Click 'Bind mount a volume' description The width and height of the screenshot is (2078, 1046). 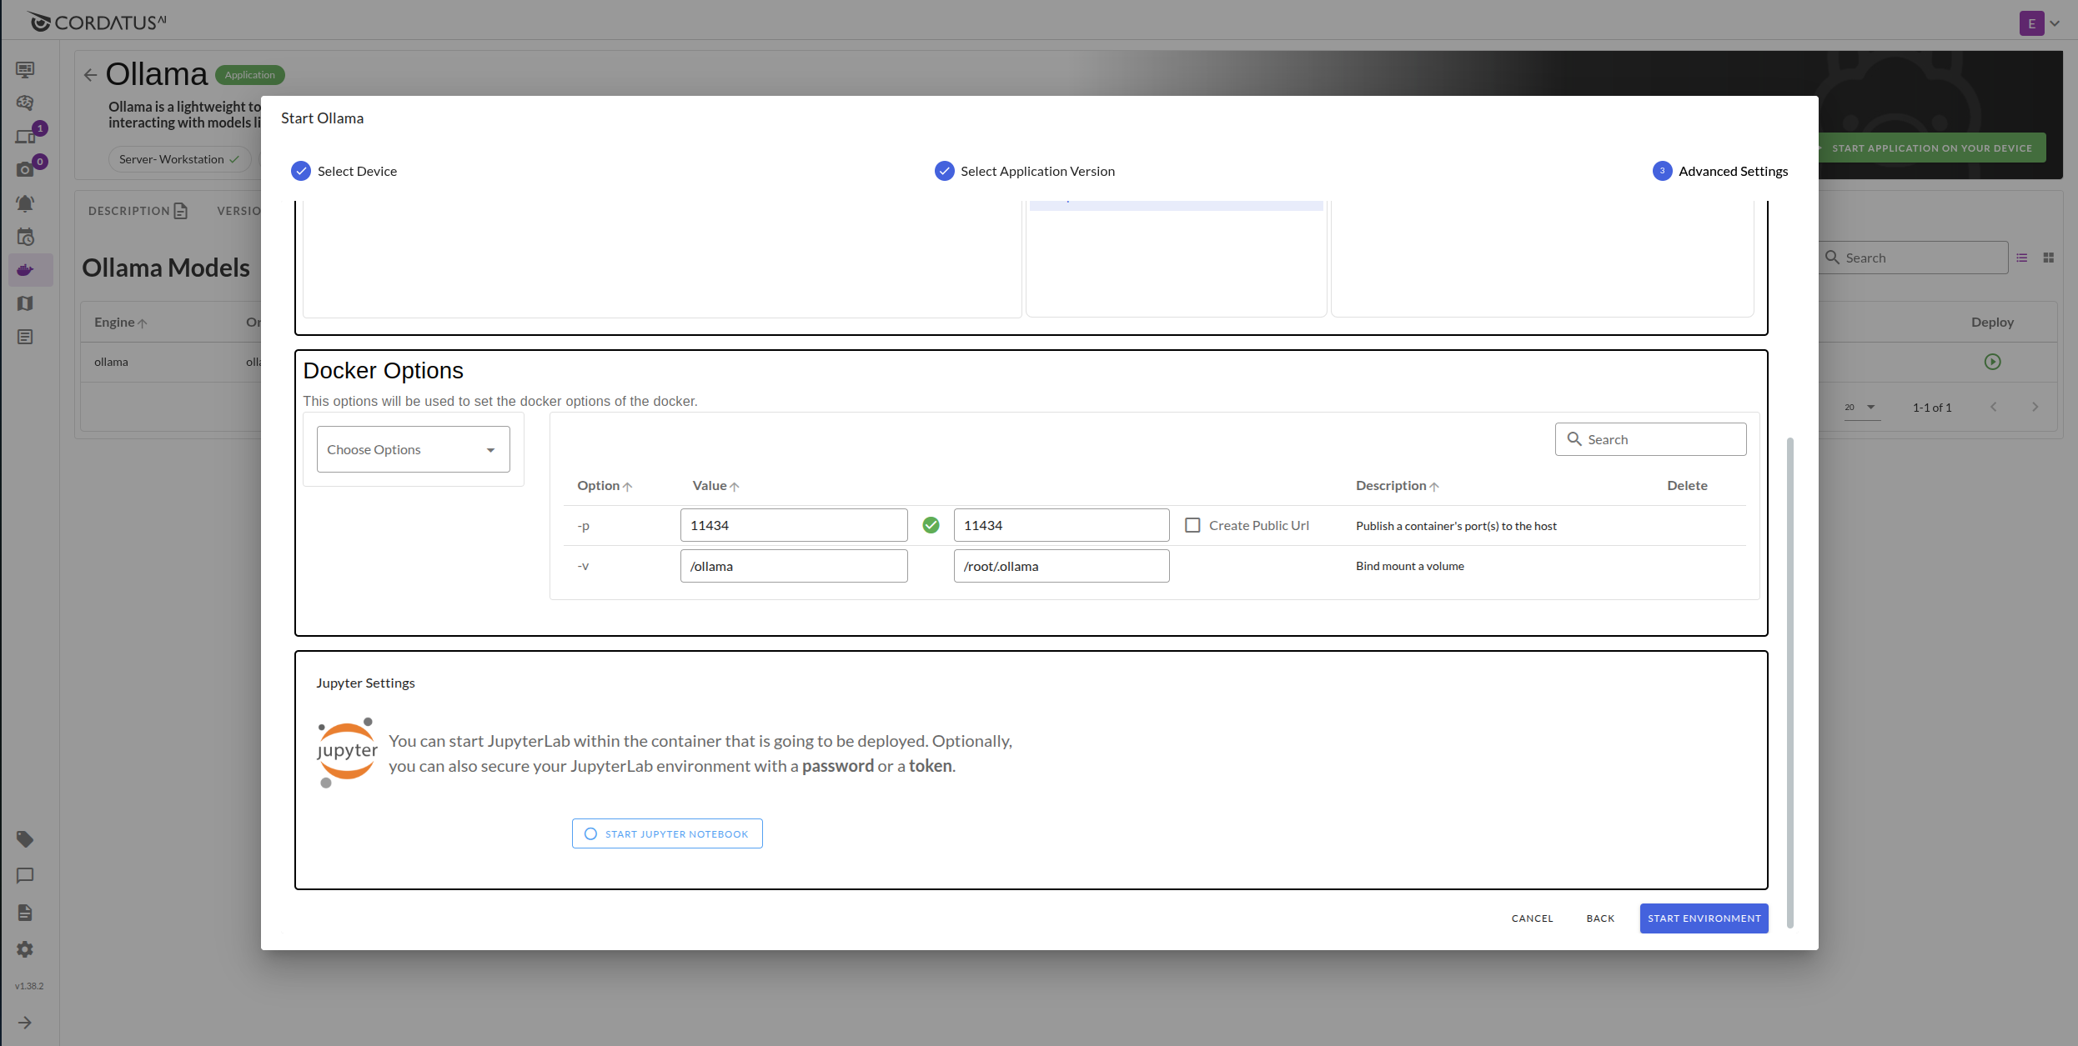click(x=1409, y=566)
